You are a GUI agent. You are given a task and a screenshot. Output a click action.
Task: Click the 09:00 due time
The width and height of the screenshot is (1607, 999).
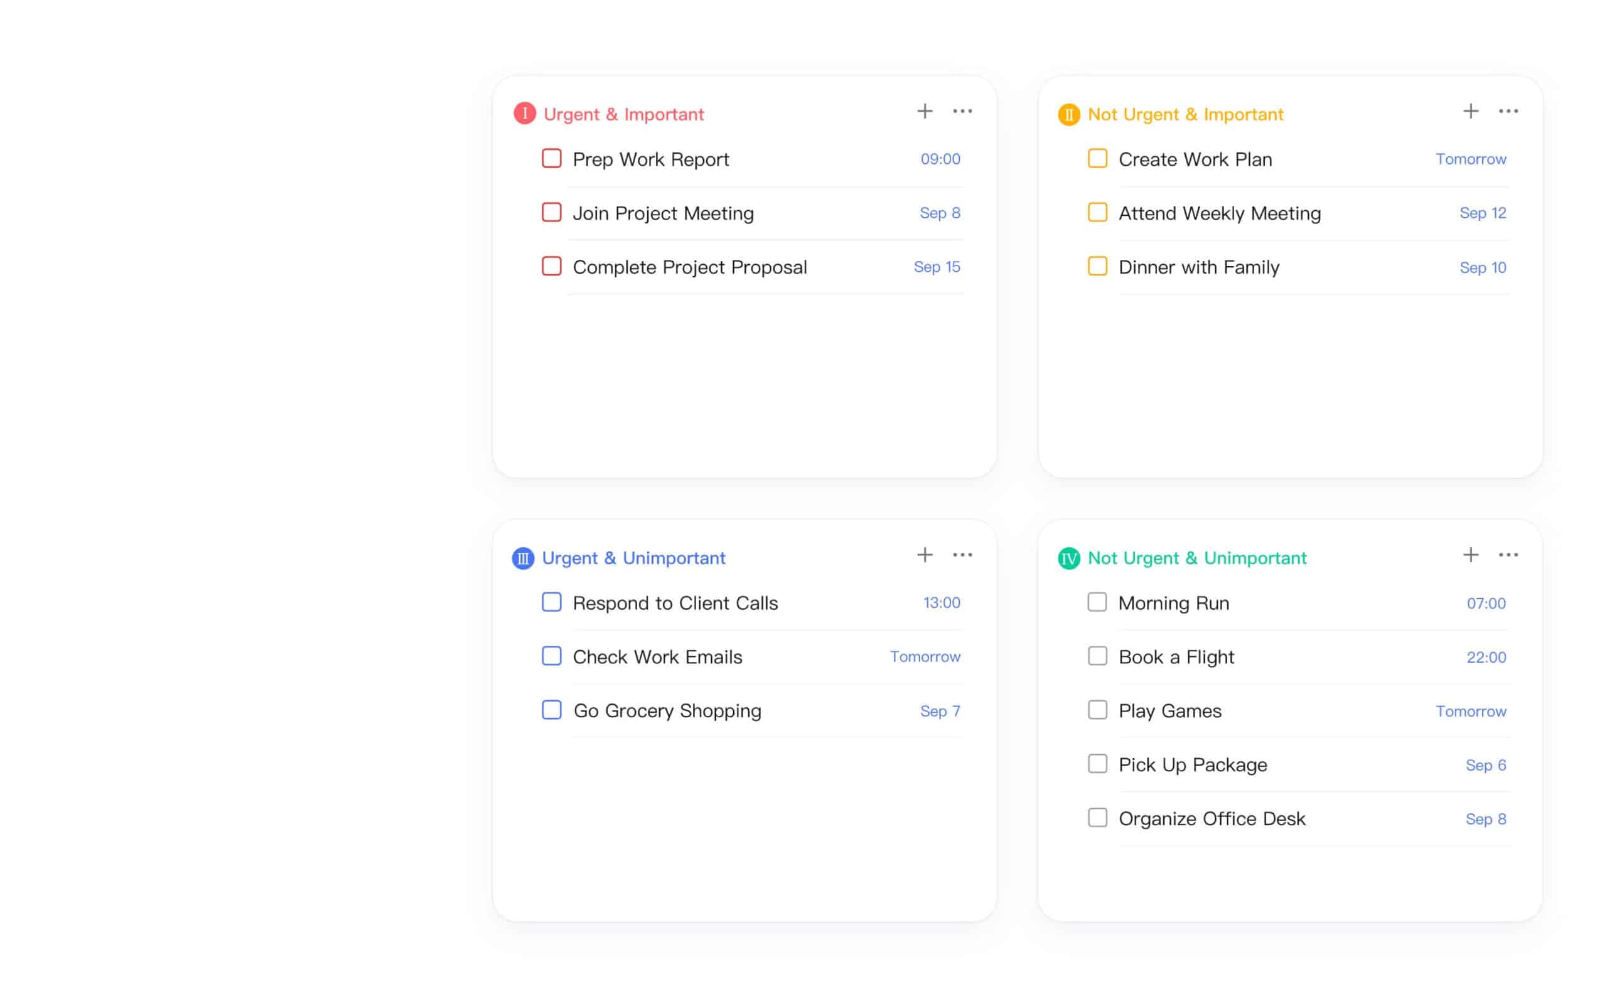coord(940,159)
